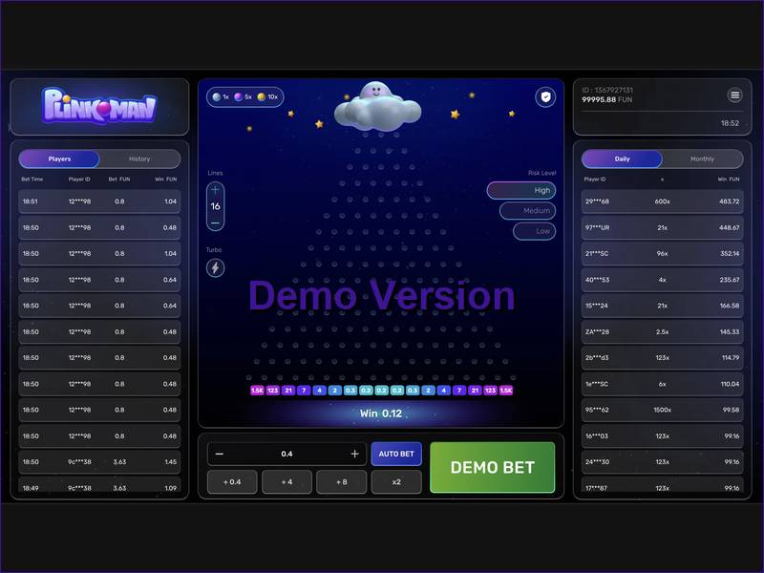764x573 pixels.
Task: Select the 1x blue ball
Action: point(222,96)
